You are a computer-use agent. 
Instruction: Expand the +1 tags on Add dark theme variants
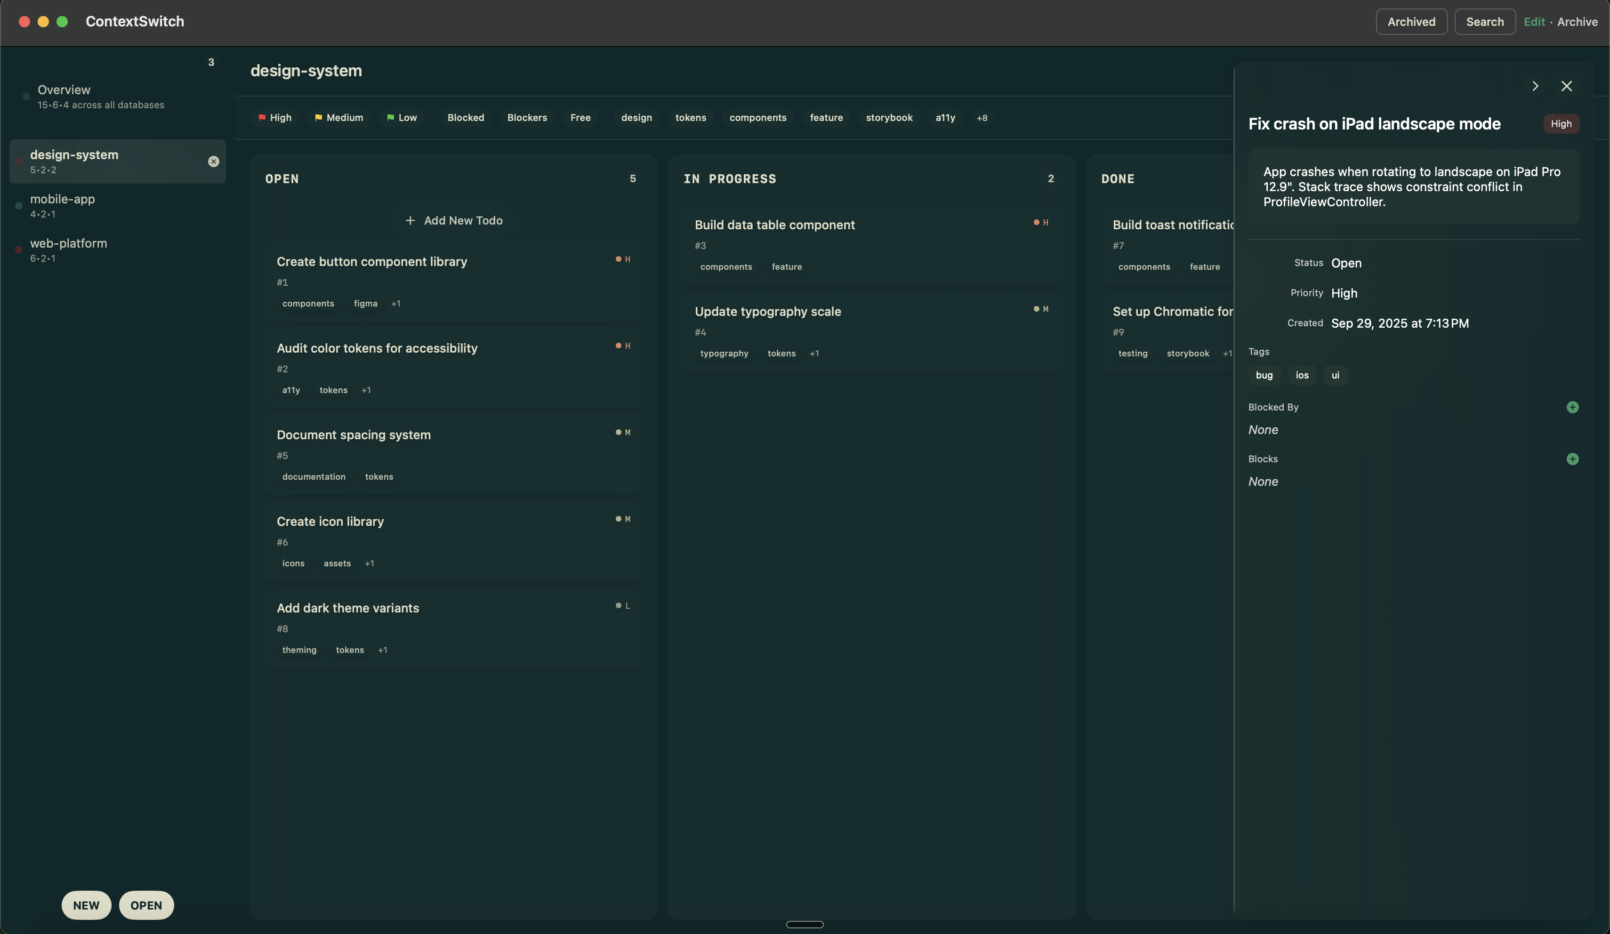pos(383,650)
